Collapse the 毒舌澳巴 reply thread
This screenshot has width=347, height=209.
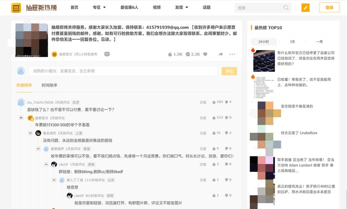click(30, 133)
